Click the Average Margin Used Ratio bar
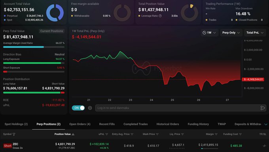Viewport: 269px width, 152px height. click(x=34, y=47)
